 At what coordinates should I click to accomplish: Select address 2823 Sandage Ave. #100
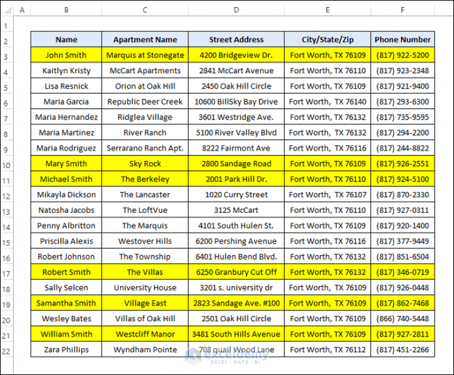click(x=236, y=303)
